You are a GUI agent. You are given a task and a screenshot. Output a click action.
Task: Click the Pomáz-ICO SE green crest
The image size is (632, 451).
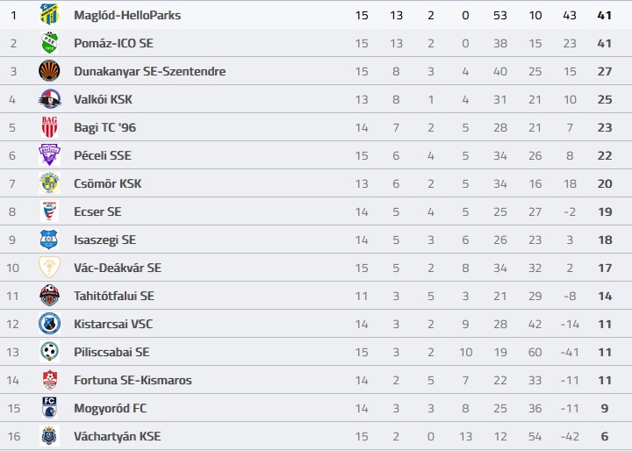point(49,43)
